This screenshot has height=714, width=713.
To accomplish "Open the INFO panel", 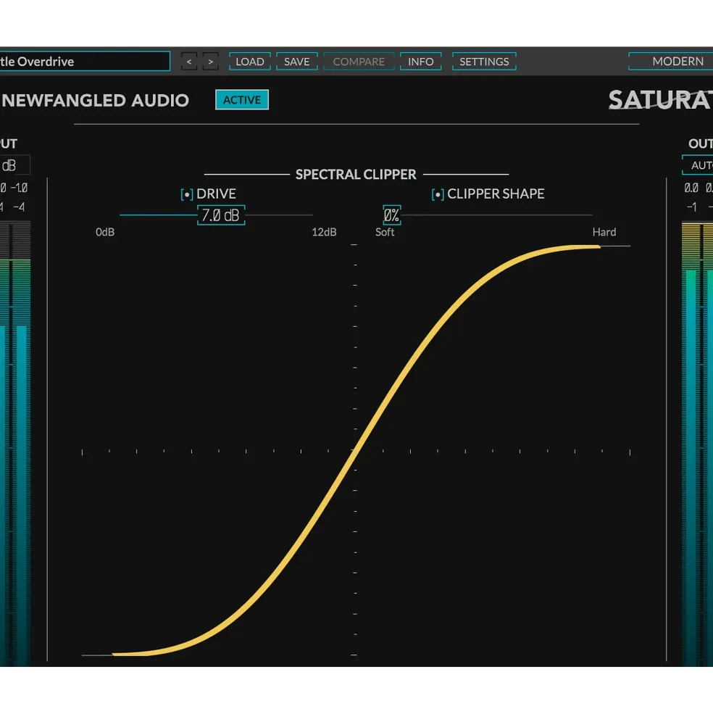I will coord(421,62).
